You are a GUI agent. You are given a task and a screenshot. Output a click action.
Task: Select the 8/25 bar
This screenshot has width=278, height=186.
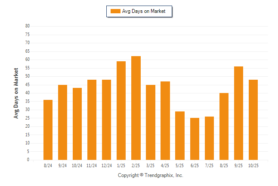pyautogui.click(x=224, y=126)
